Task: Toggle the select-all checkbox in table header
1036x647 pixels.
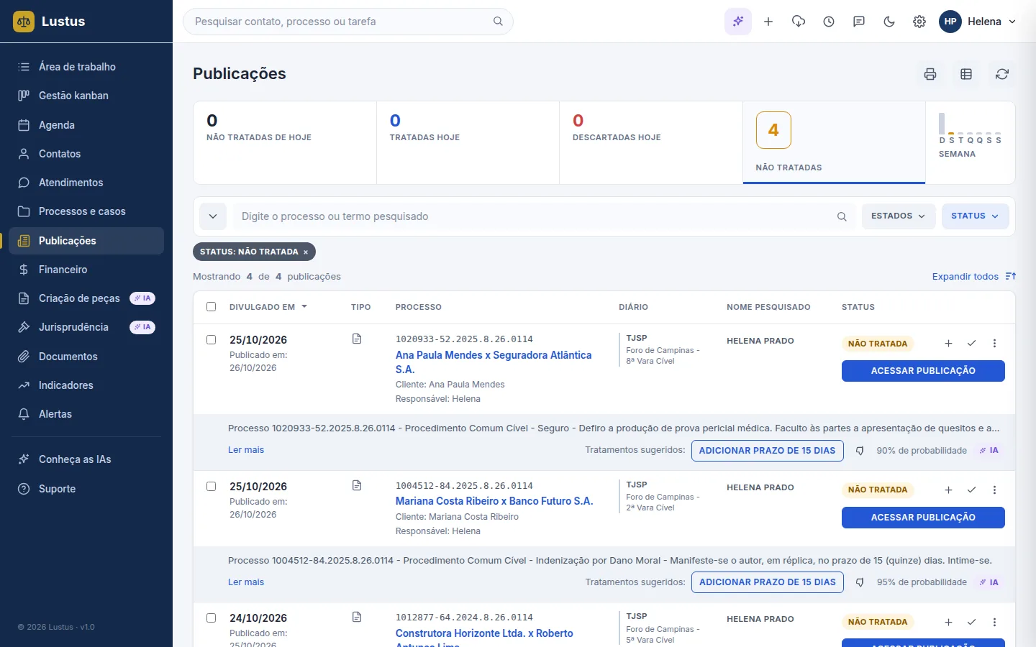Action: coord(212,307)
